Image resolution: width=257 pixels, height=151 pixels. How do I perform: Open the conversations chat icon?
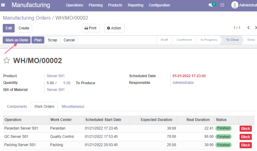tap(210, 5)
